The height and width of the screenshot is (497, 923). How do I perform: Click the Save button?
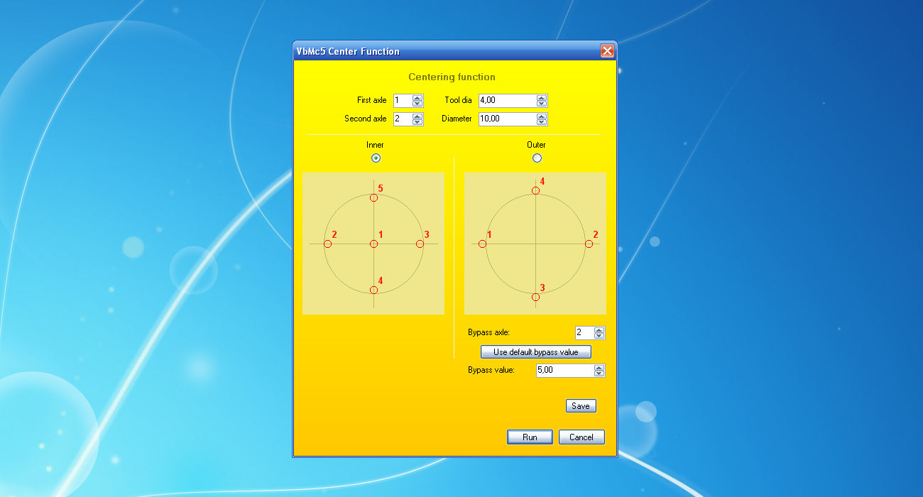point(581,406)
